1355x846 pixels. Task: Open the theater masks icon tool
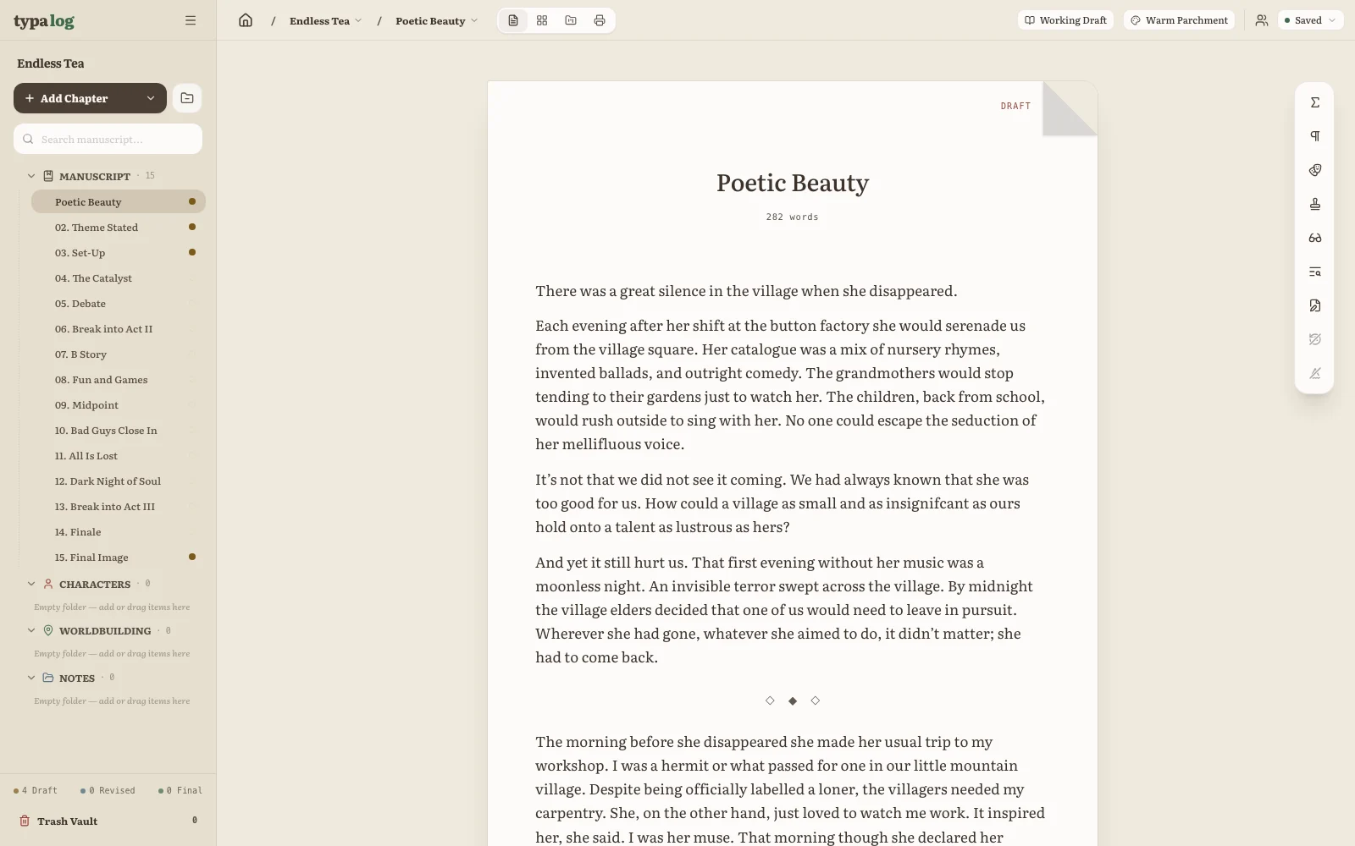coord(1315,170)
